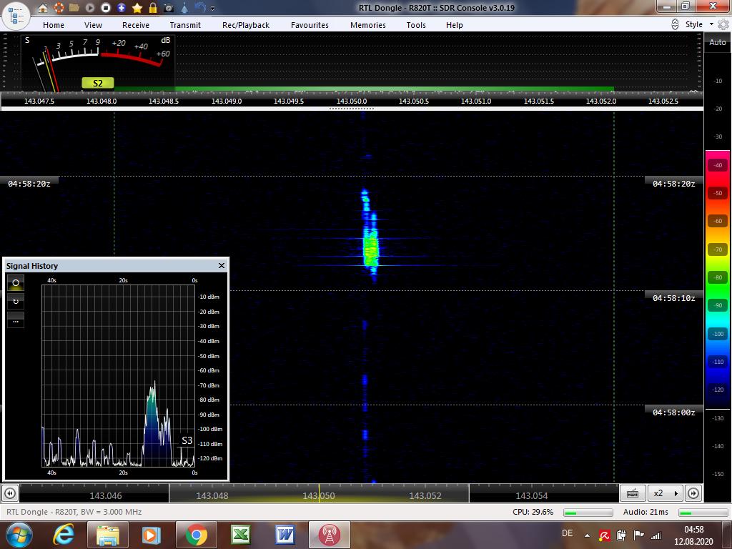Viewport: 732px width, 549px height.
Task: Open the Transmit ribbon tab
Action: (185, 25)
